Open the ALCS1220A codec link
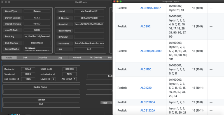The width and height of the screenshot is (224, 115). point(148,111)
